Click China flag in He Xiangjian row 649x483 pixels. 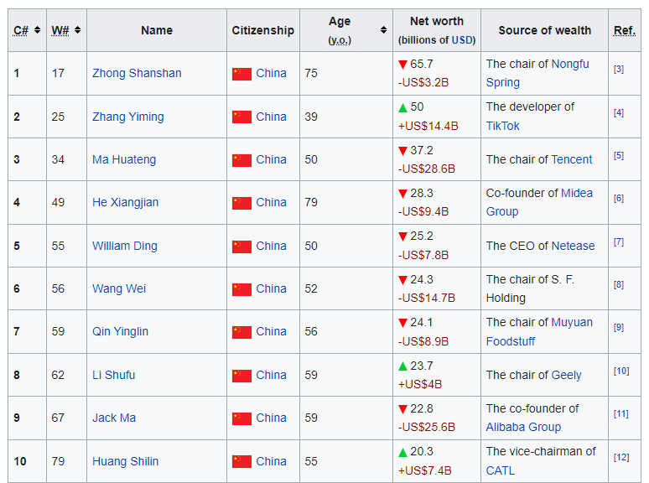[241, 203]
